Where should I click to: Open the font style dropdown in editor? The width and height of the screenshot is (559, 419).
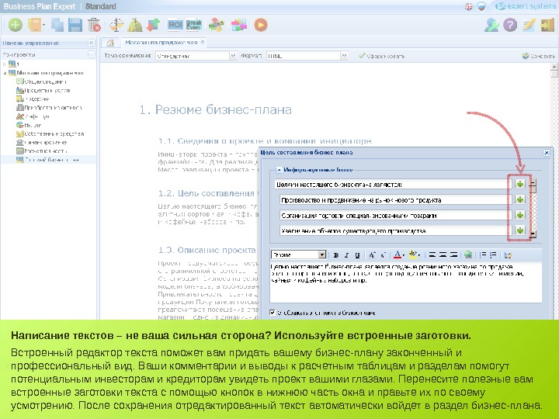pos(299,255)
